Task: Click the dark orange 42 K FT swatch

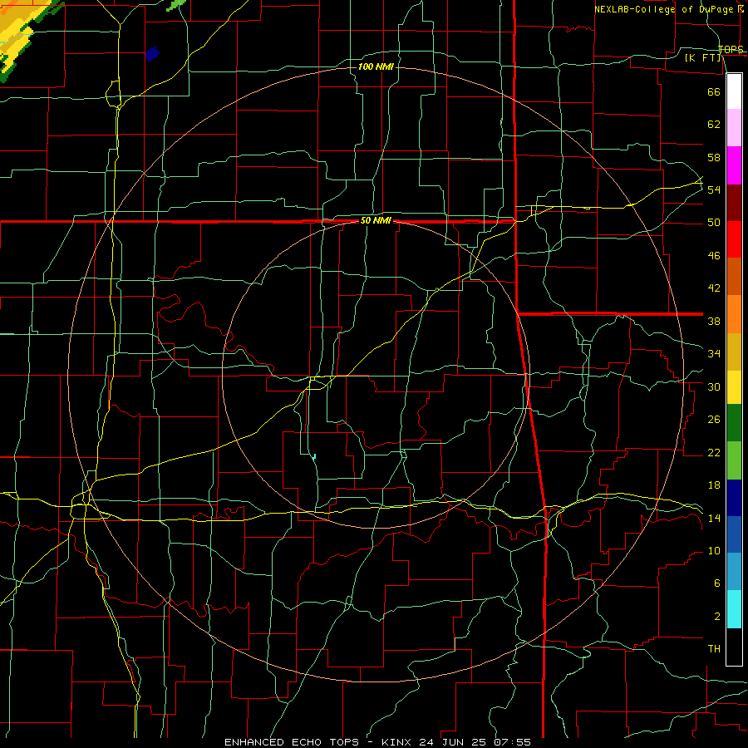Action: pos(734,276)
